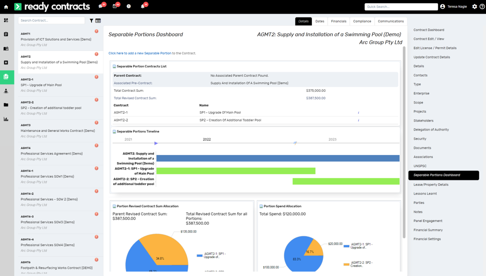
Task: Click the green SP2 toddler pool timeline bar
Action: [x=346, y=181]
